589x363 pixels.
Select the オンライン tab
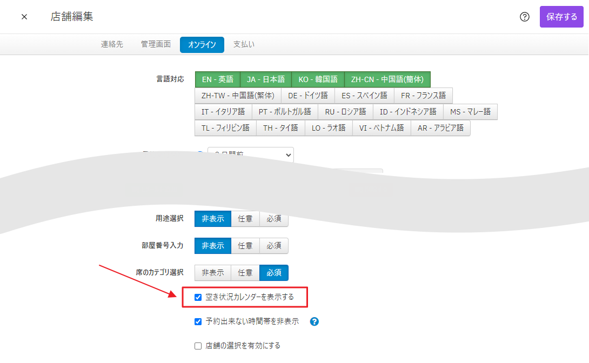[202, 44]
